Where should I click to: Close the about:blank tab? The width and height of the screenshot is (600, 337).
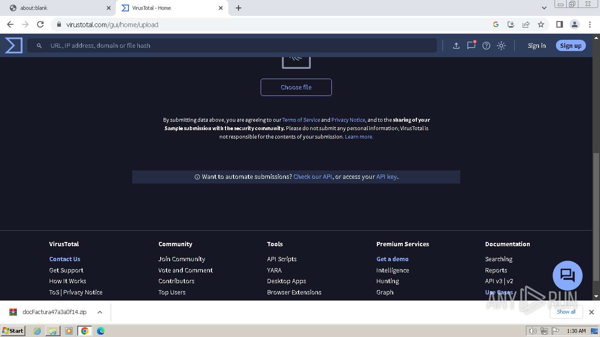pyautogui.click(x=109, y=8)
